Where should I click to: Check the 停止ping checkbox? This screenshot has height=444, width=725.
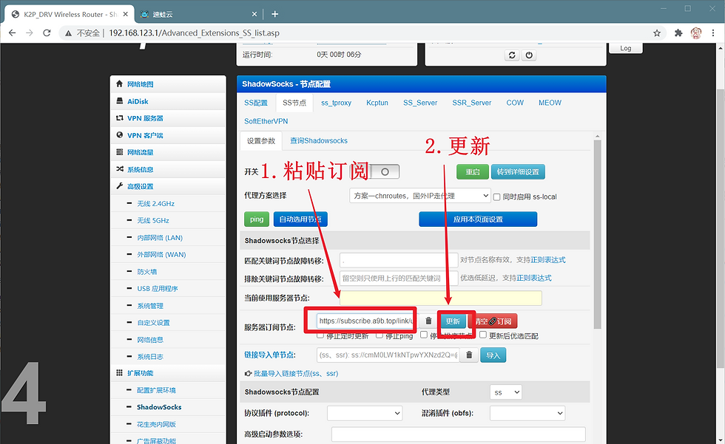click(379, 335)
